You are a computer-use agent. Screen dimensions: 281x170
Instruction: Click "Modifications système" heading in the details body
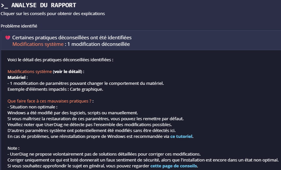click(x=29, y=71)
